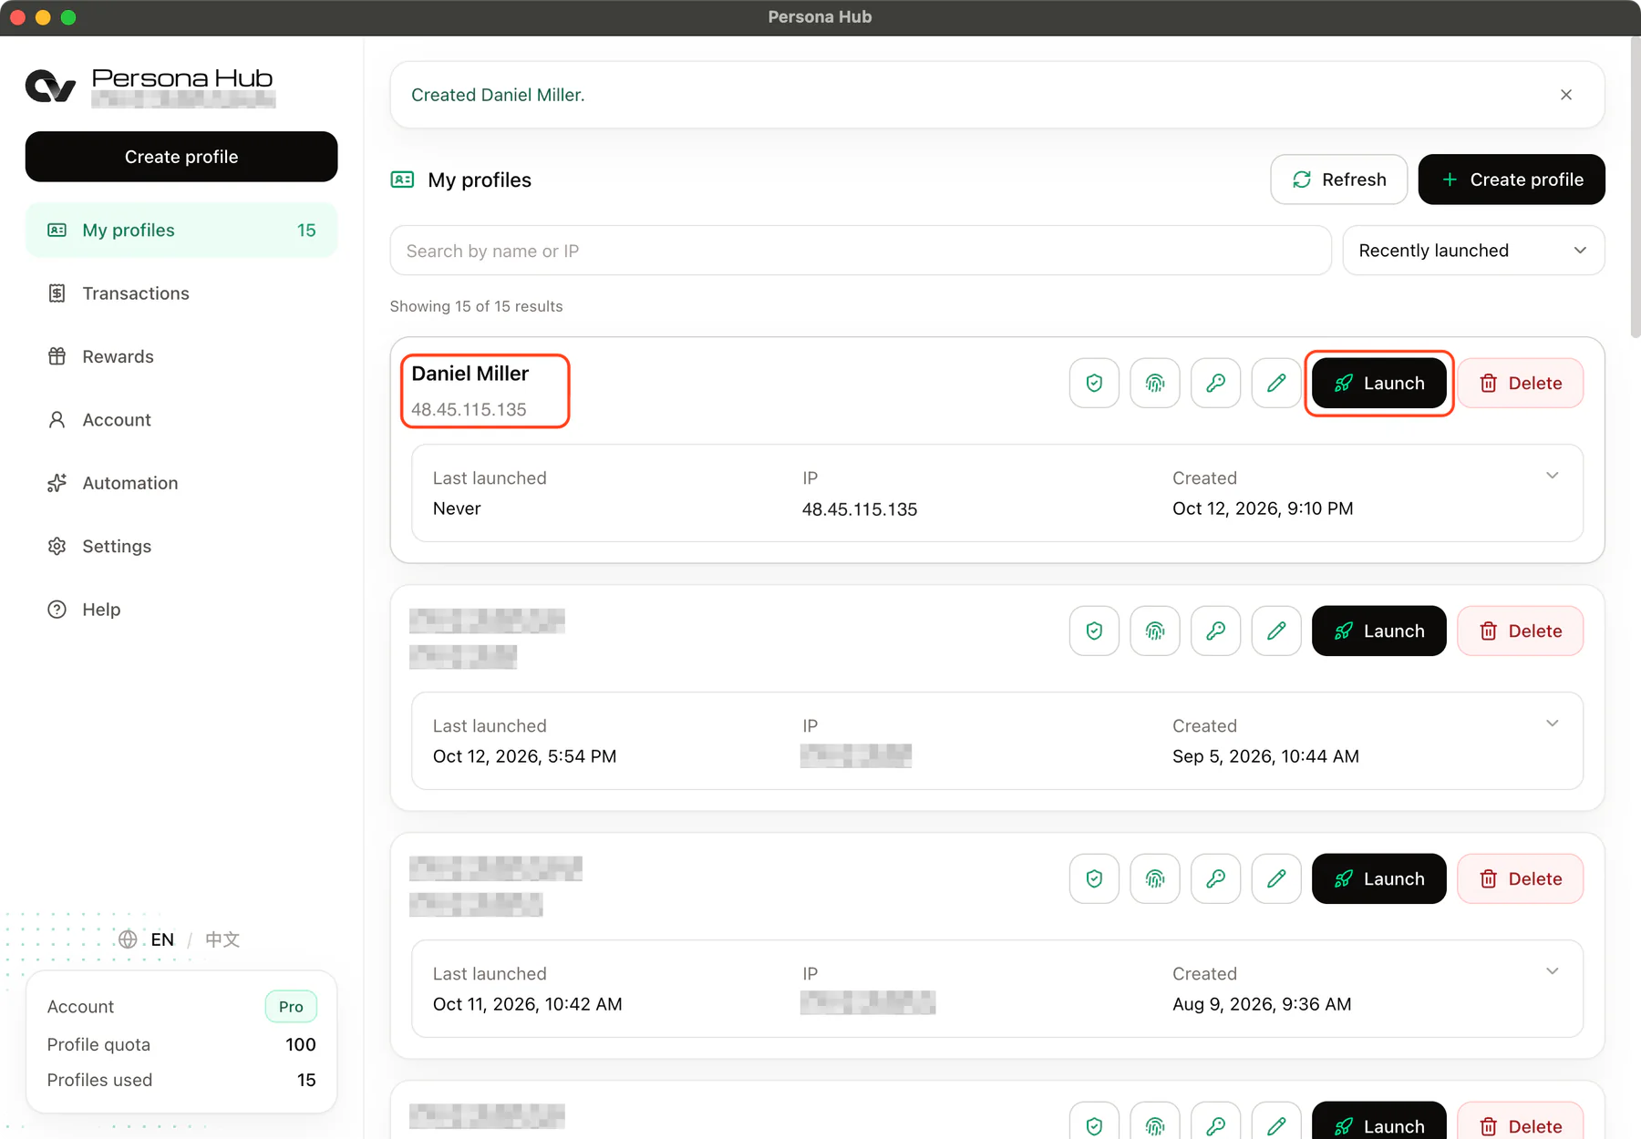
Task: Launch profile last launched Oct 12, 5:54 PM
Action: tap(1378, 631)
